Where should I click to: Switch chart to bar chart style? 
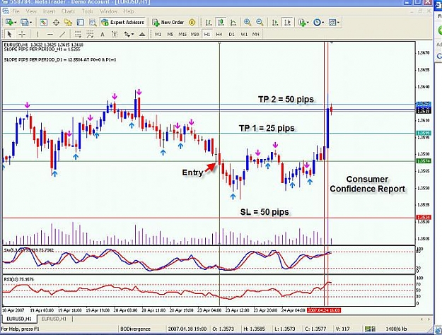click(209, 22)
